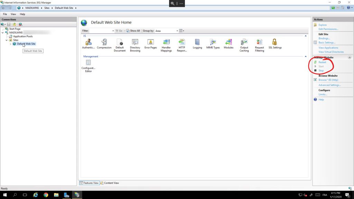Click Restart website link
This screenshot has width=354, height=199.
point(322,62)
